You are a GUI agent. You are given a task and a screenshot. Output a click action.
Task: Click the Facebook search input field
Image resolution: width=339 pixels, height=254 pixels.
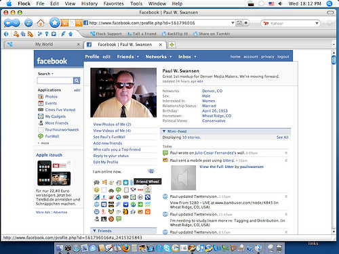(55, 81)
